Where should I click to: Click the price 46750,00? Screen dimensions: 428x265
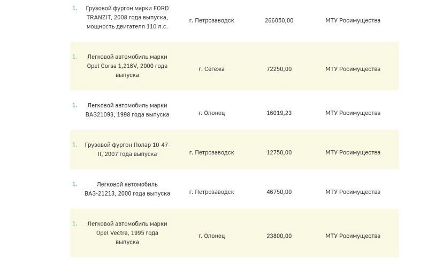click(x=279, y=192)
